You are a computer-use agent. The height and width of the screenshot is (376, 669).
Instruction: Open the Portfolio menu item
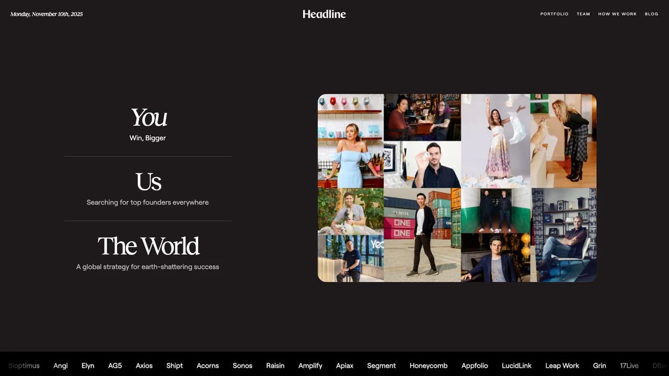coord(555,14)
